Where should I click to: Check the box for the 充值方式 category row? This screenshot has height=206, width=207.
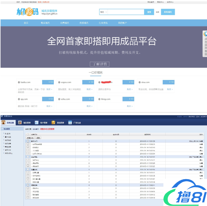point(28,169)
